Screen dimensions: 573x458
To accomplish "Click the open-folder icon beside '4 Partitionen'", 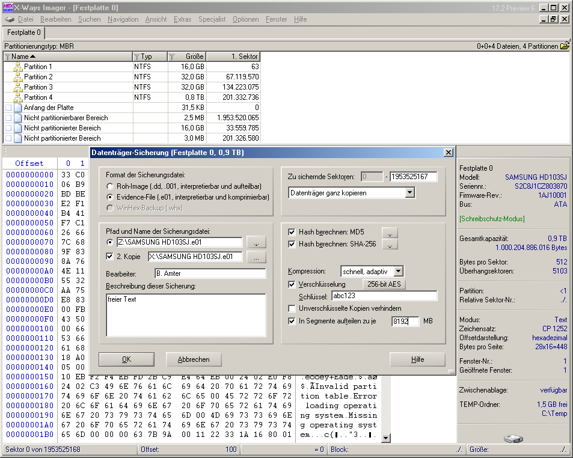I will click(564, 46).
